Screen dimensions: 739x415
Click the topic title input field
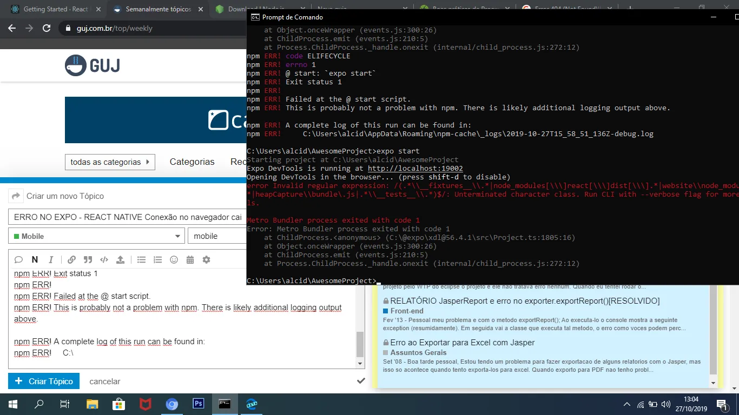coord(127,217)
